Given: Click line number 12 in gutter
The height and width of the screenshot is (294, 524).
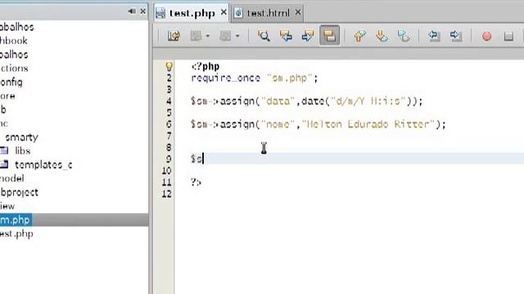Looking at the screenshot, I should (x=167, y=194).
